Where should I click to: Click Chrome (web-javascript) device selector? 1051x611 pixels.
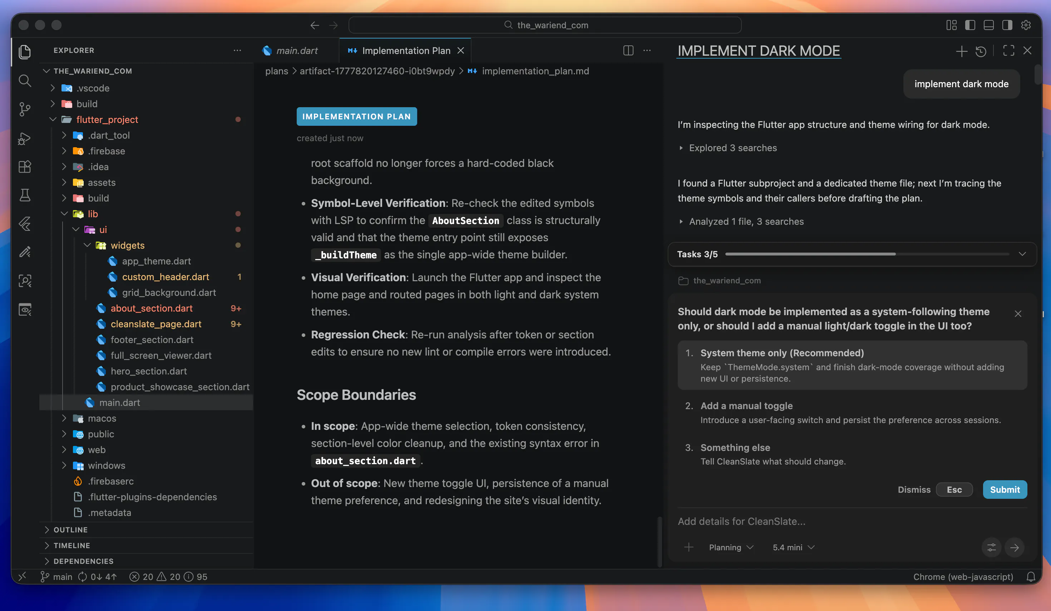963,576
